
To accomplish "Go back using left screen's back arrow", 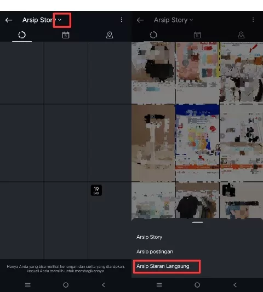I will point(9,20).
